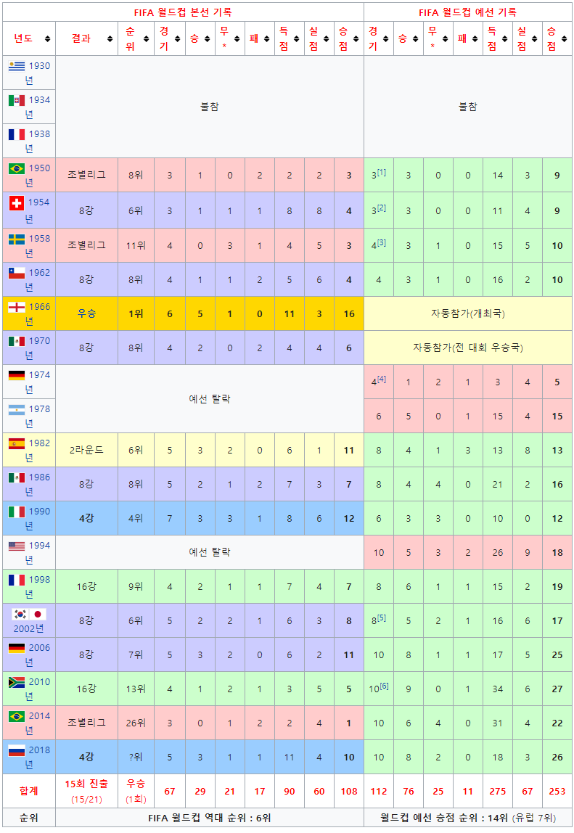Sort finals section by 경기 column arrows
This screenshot has height=833, width=574.
(x=178, y=38)
